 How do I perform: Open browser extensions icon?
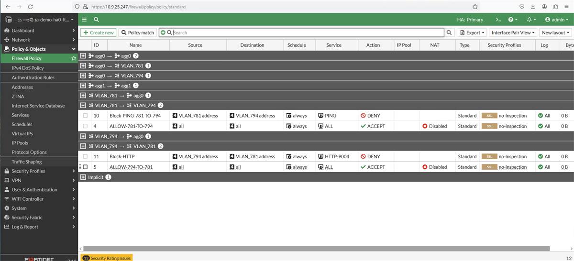(x=555, y=7)
